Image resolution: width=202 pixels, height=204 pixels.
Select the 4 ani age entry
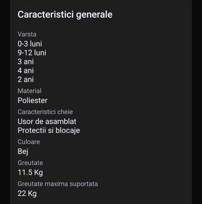(25, 70)
